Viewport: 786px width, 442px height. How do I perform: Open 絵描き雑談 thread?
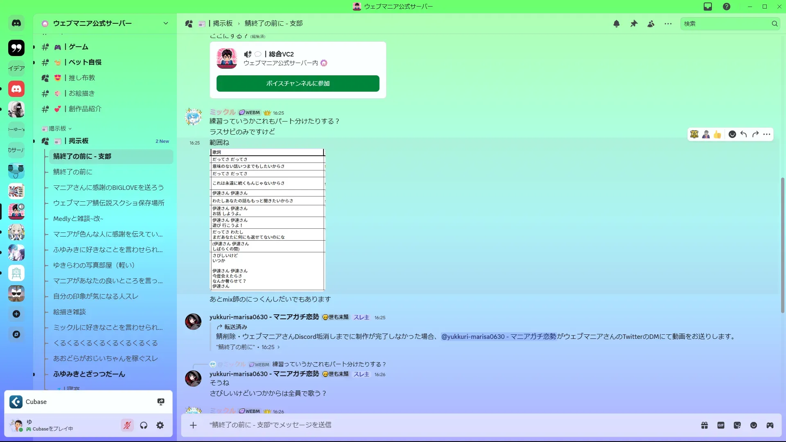(70, 312)
